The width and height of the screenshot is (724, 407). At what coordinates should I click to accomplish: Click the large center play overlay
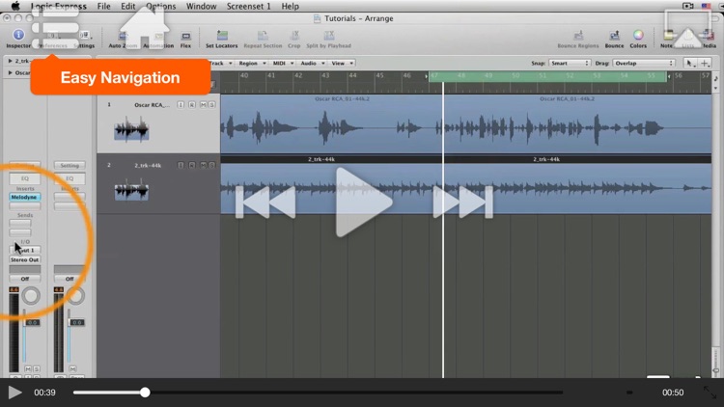(x=363, y=203)
